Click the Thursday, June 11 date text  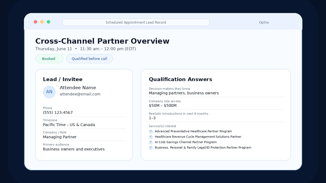54,49
